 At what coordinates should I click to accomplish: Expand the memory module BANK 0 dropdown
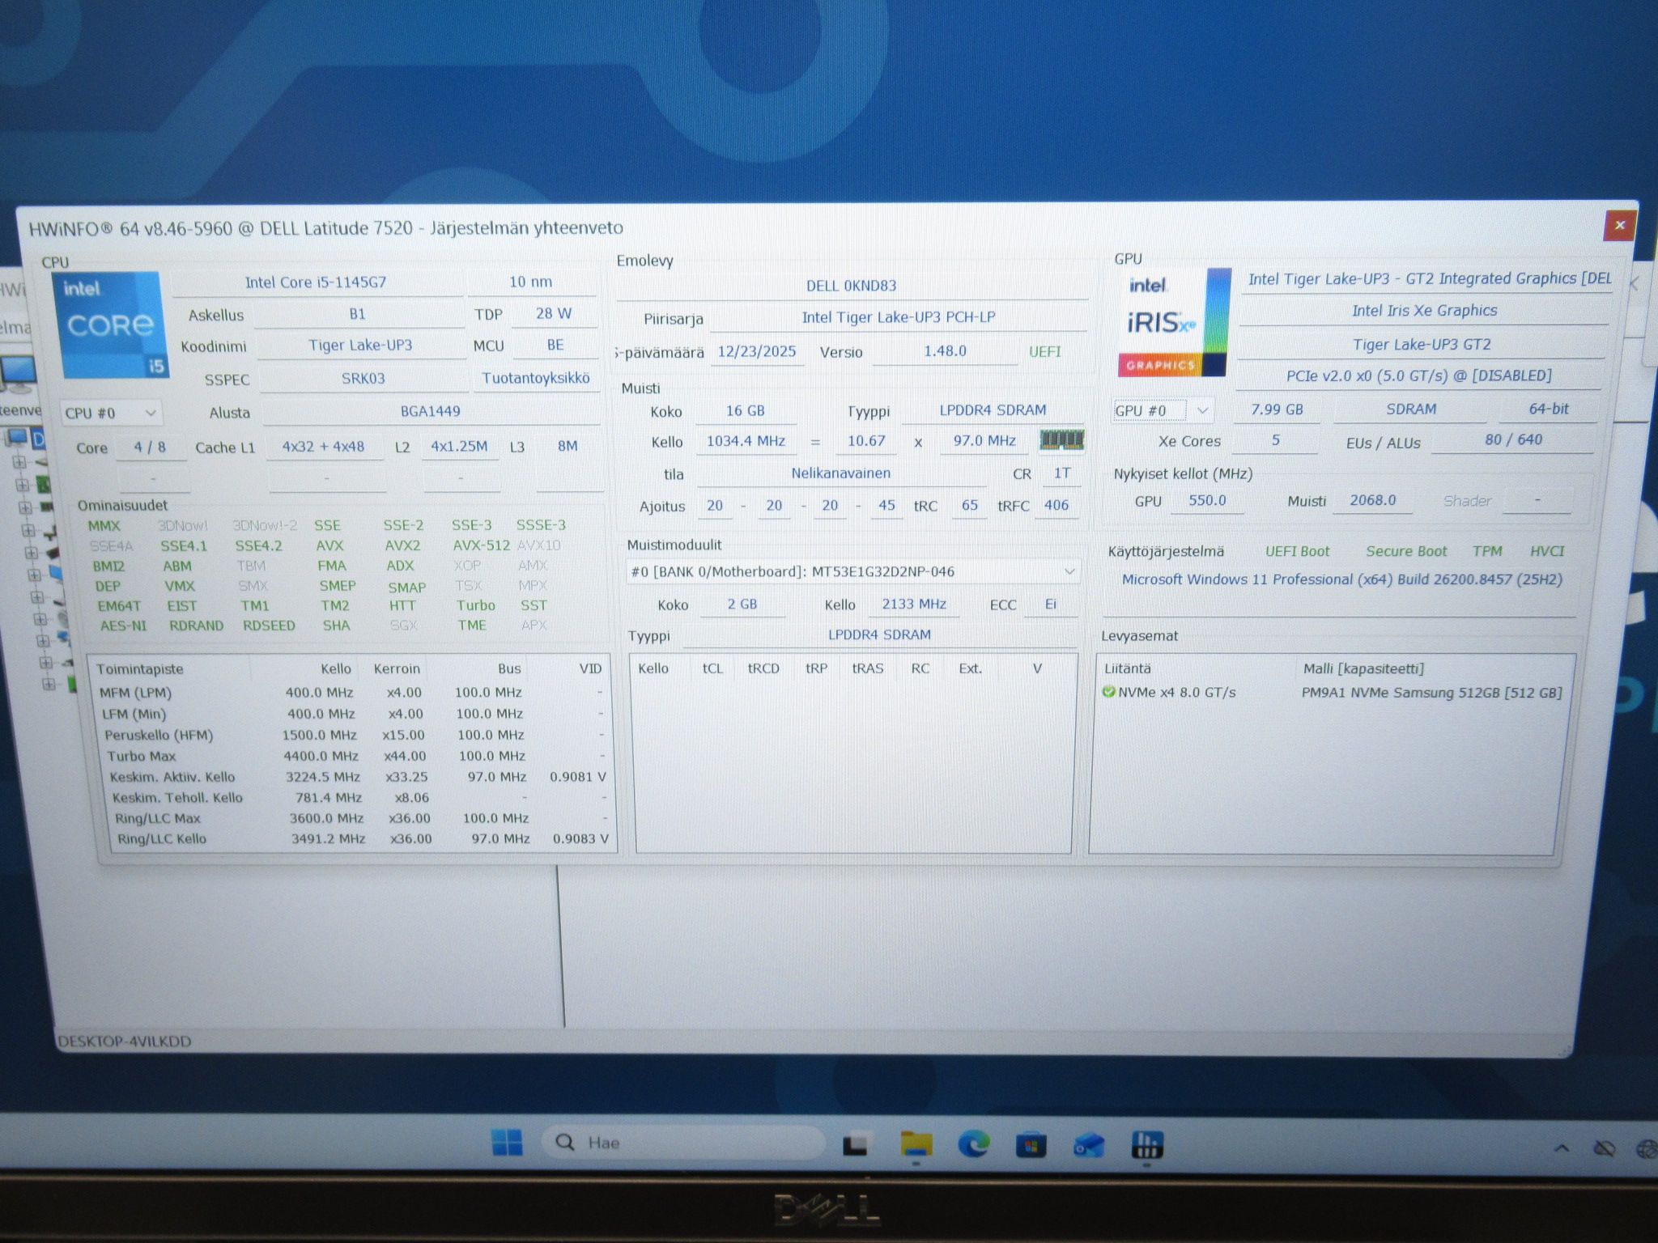click(x=853, y=571)
